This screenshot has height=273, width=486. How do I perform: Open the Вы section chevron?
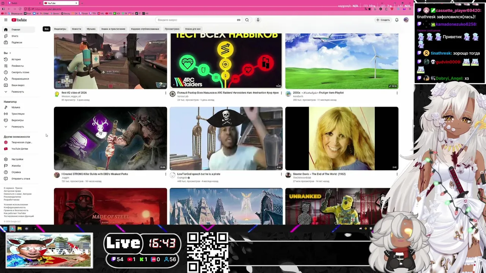10,53
